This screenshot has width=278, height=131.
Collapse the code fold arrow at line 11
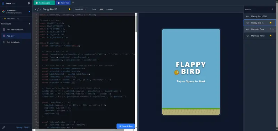tap(38, 43)
